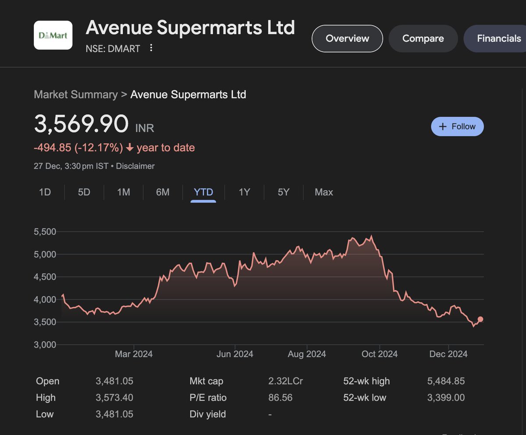Viewport: 526px width, 435px height.
Task: Switch to the Compare tab
Action: point(423,39)
